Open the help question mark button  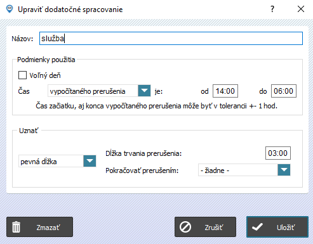[272, 9]
